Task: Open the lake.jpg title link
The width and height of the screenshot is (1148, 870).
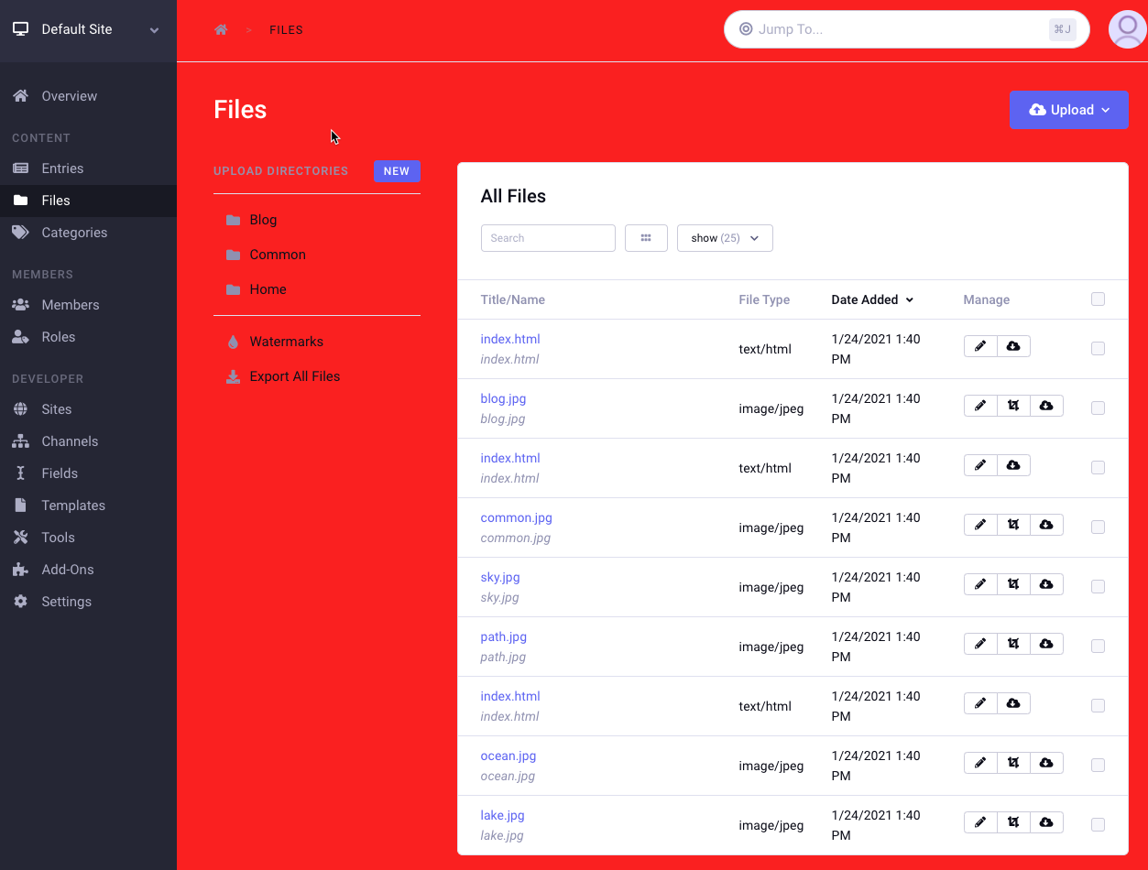Action: [x=502, y=815]
